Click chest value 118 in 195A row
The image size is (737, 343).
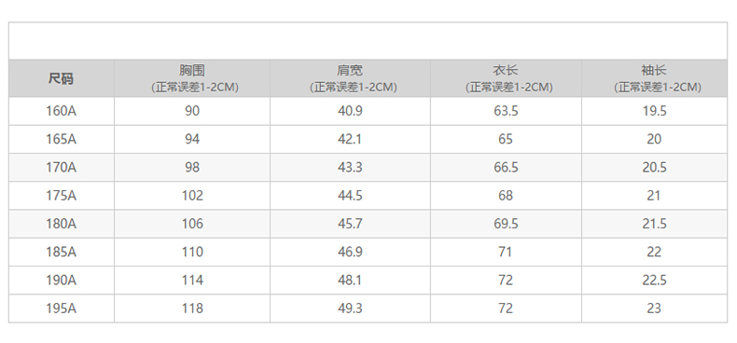192,309
